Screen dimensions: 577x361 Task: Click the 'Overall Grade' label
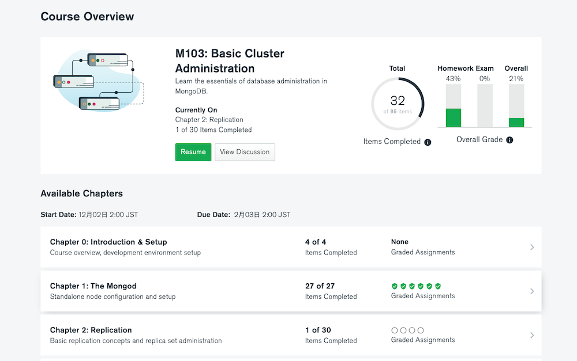479,139
